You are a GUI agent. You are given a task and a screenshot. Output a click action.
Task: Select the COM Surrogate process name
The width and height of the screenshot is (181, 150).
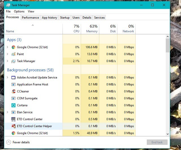[27, 98]
